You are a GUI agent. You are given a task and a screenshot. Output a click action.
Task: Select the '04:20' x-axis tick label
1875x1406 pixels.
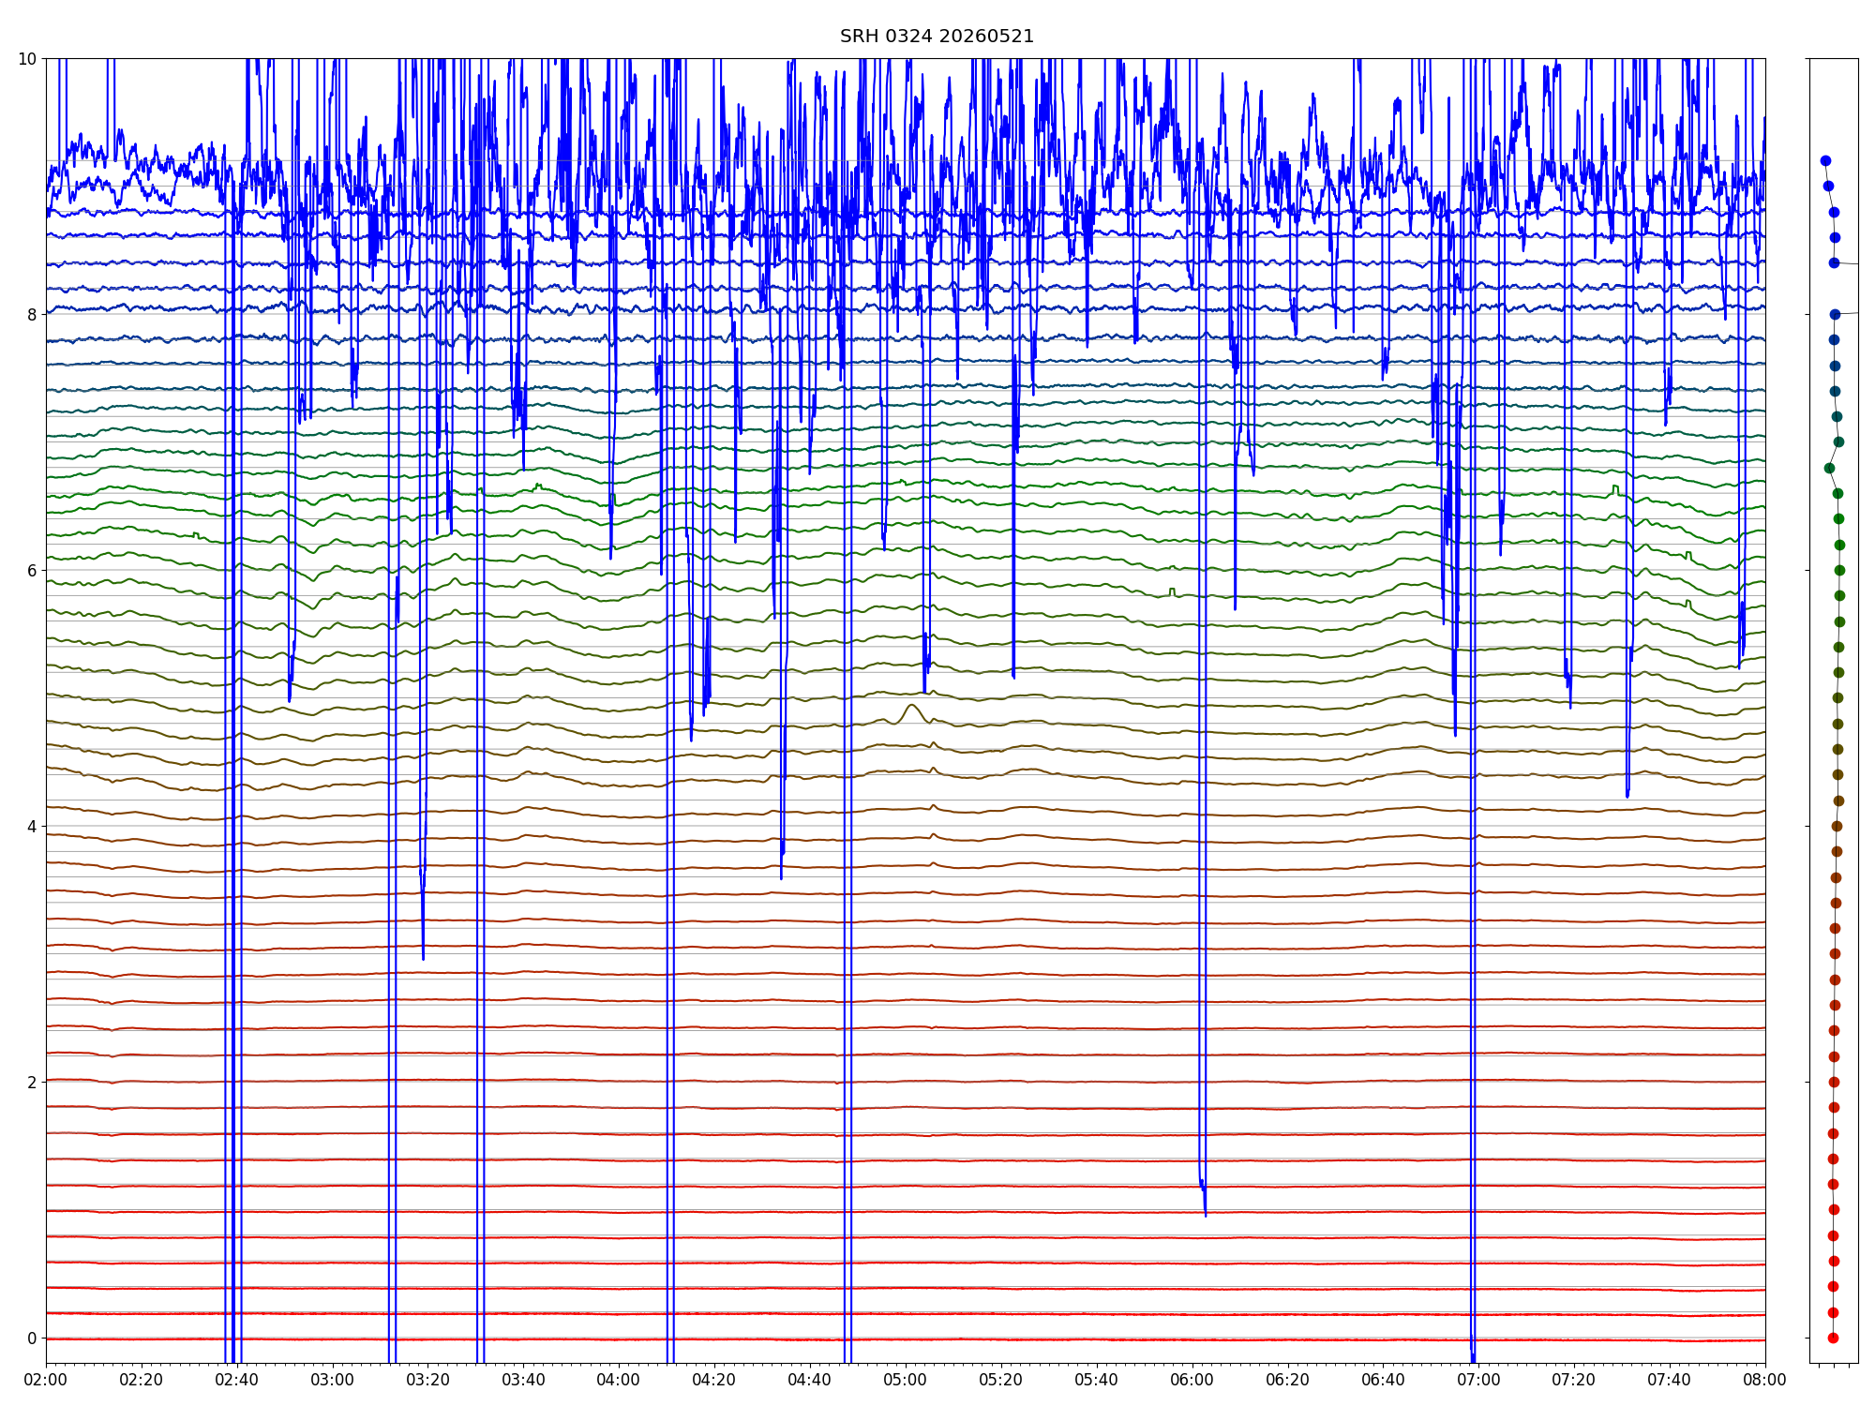[x=714, y=1380]
